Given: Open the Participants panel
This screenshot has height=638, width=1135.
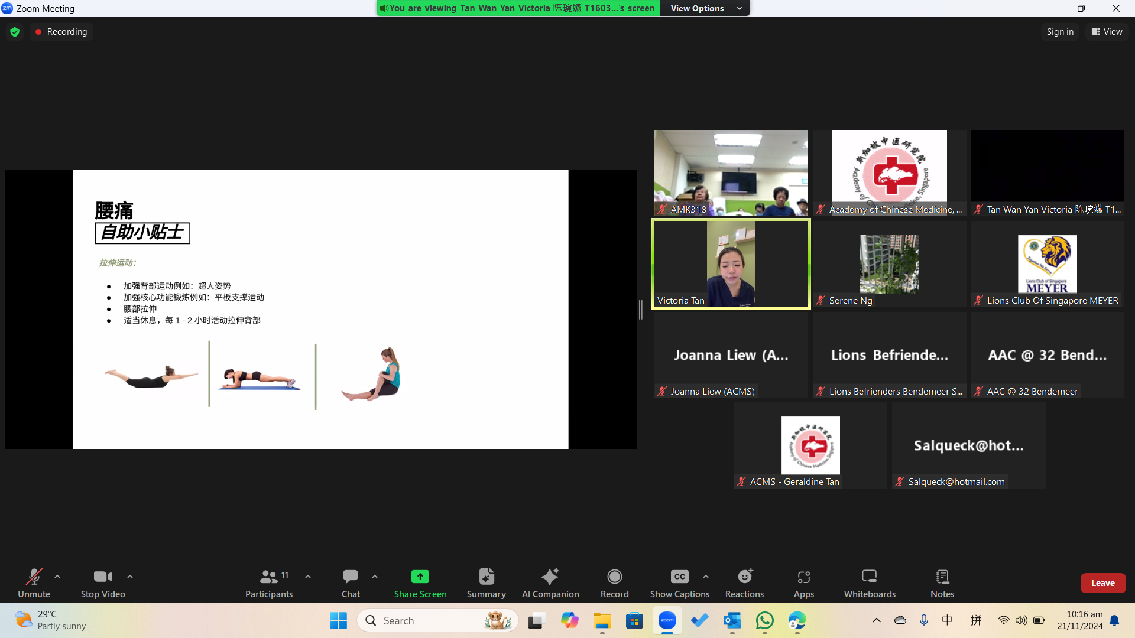Looking at the screenshot, I should pyautogui.click(x=269, y=577).
